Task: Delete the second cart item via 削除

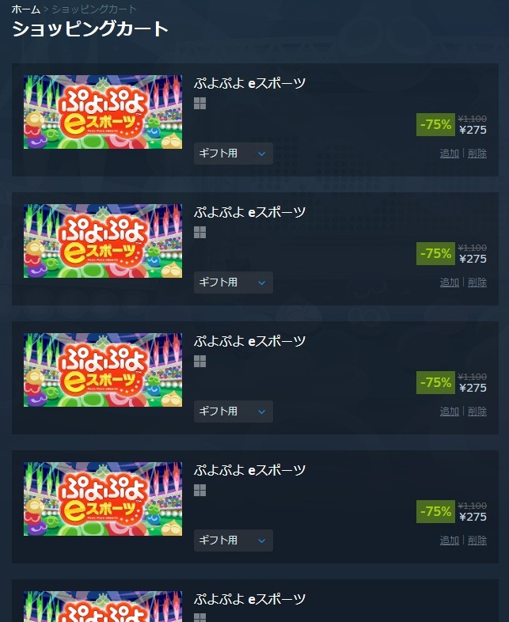Action: [x=477, y=283]
